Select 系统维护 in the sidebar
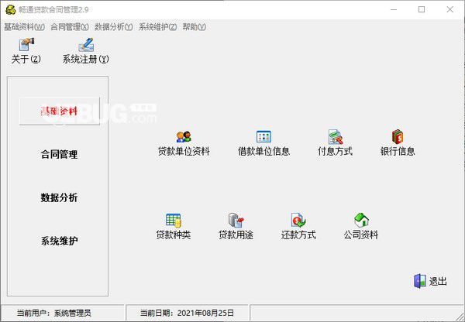This screenshot has width=465, height=322. pos(60,241)
